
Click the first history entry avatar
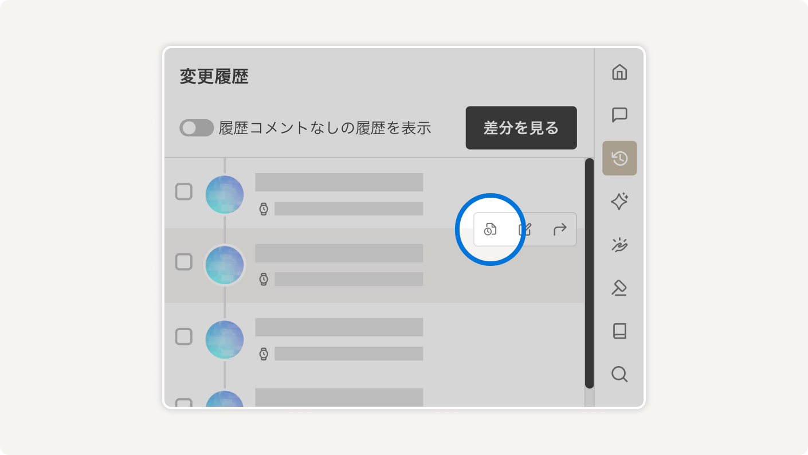(225, 195)
